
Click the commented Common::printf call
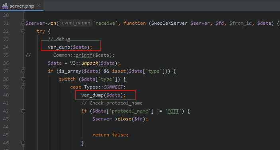(84, 55)
